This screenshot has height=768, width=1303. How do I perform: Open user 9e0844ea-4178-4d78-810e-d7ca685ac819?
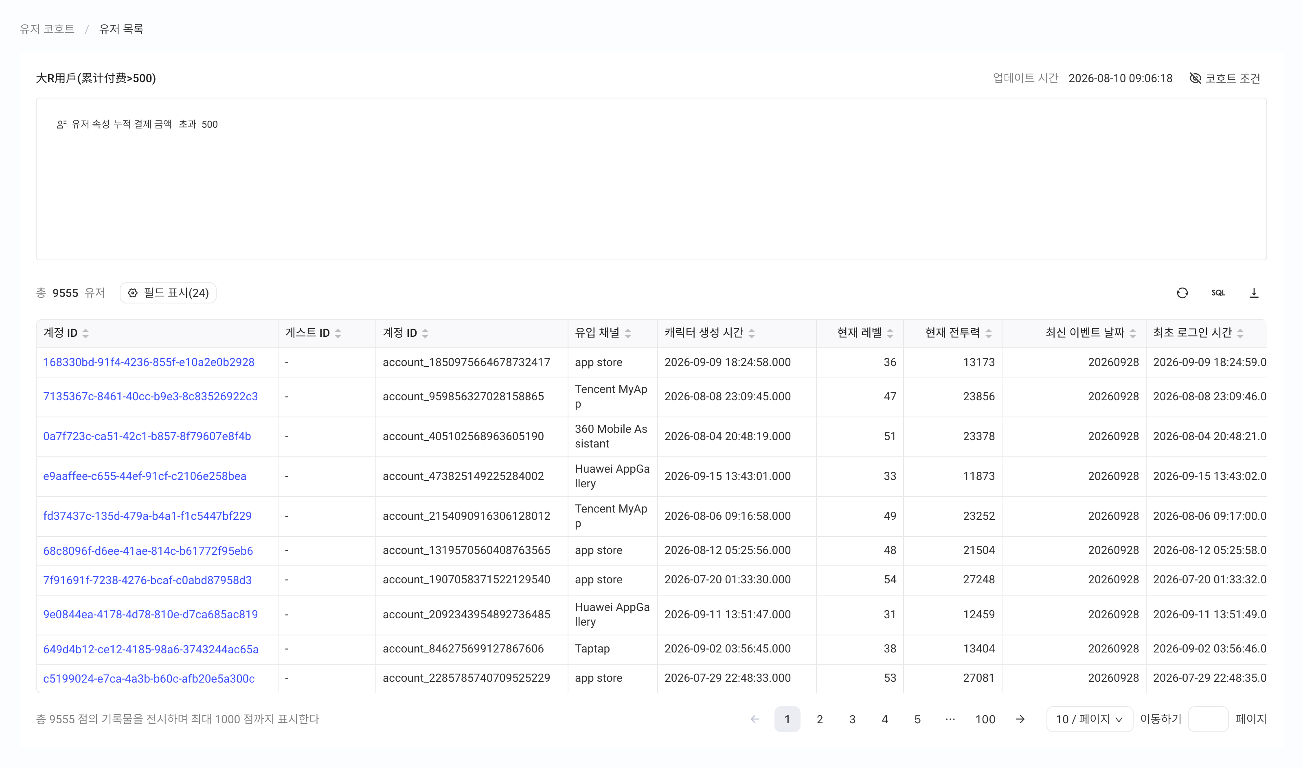pos(150,614)
